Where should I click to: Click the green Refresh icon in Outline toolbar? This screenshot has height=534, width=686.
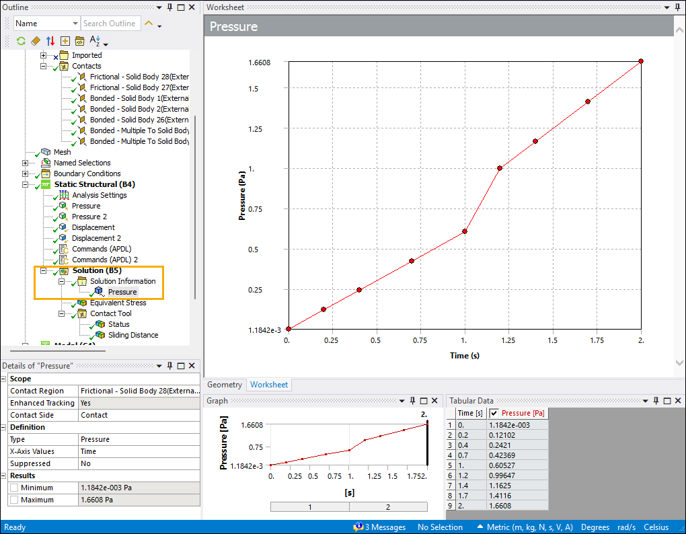pos(21,41)
